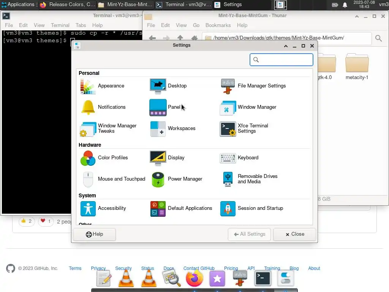Open Panel settings
The image size is (389, 292).
(x=165, y=107)
